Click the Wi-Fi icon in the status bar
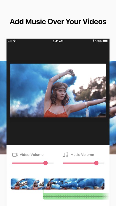116x206 pixels. pos(15,41)
